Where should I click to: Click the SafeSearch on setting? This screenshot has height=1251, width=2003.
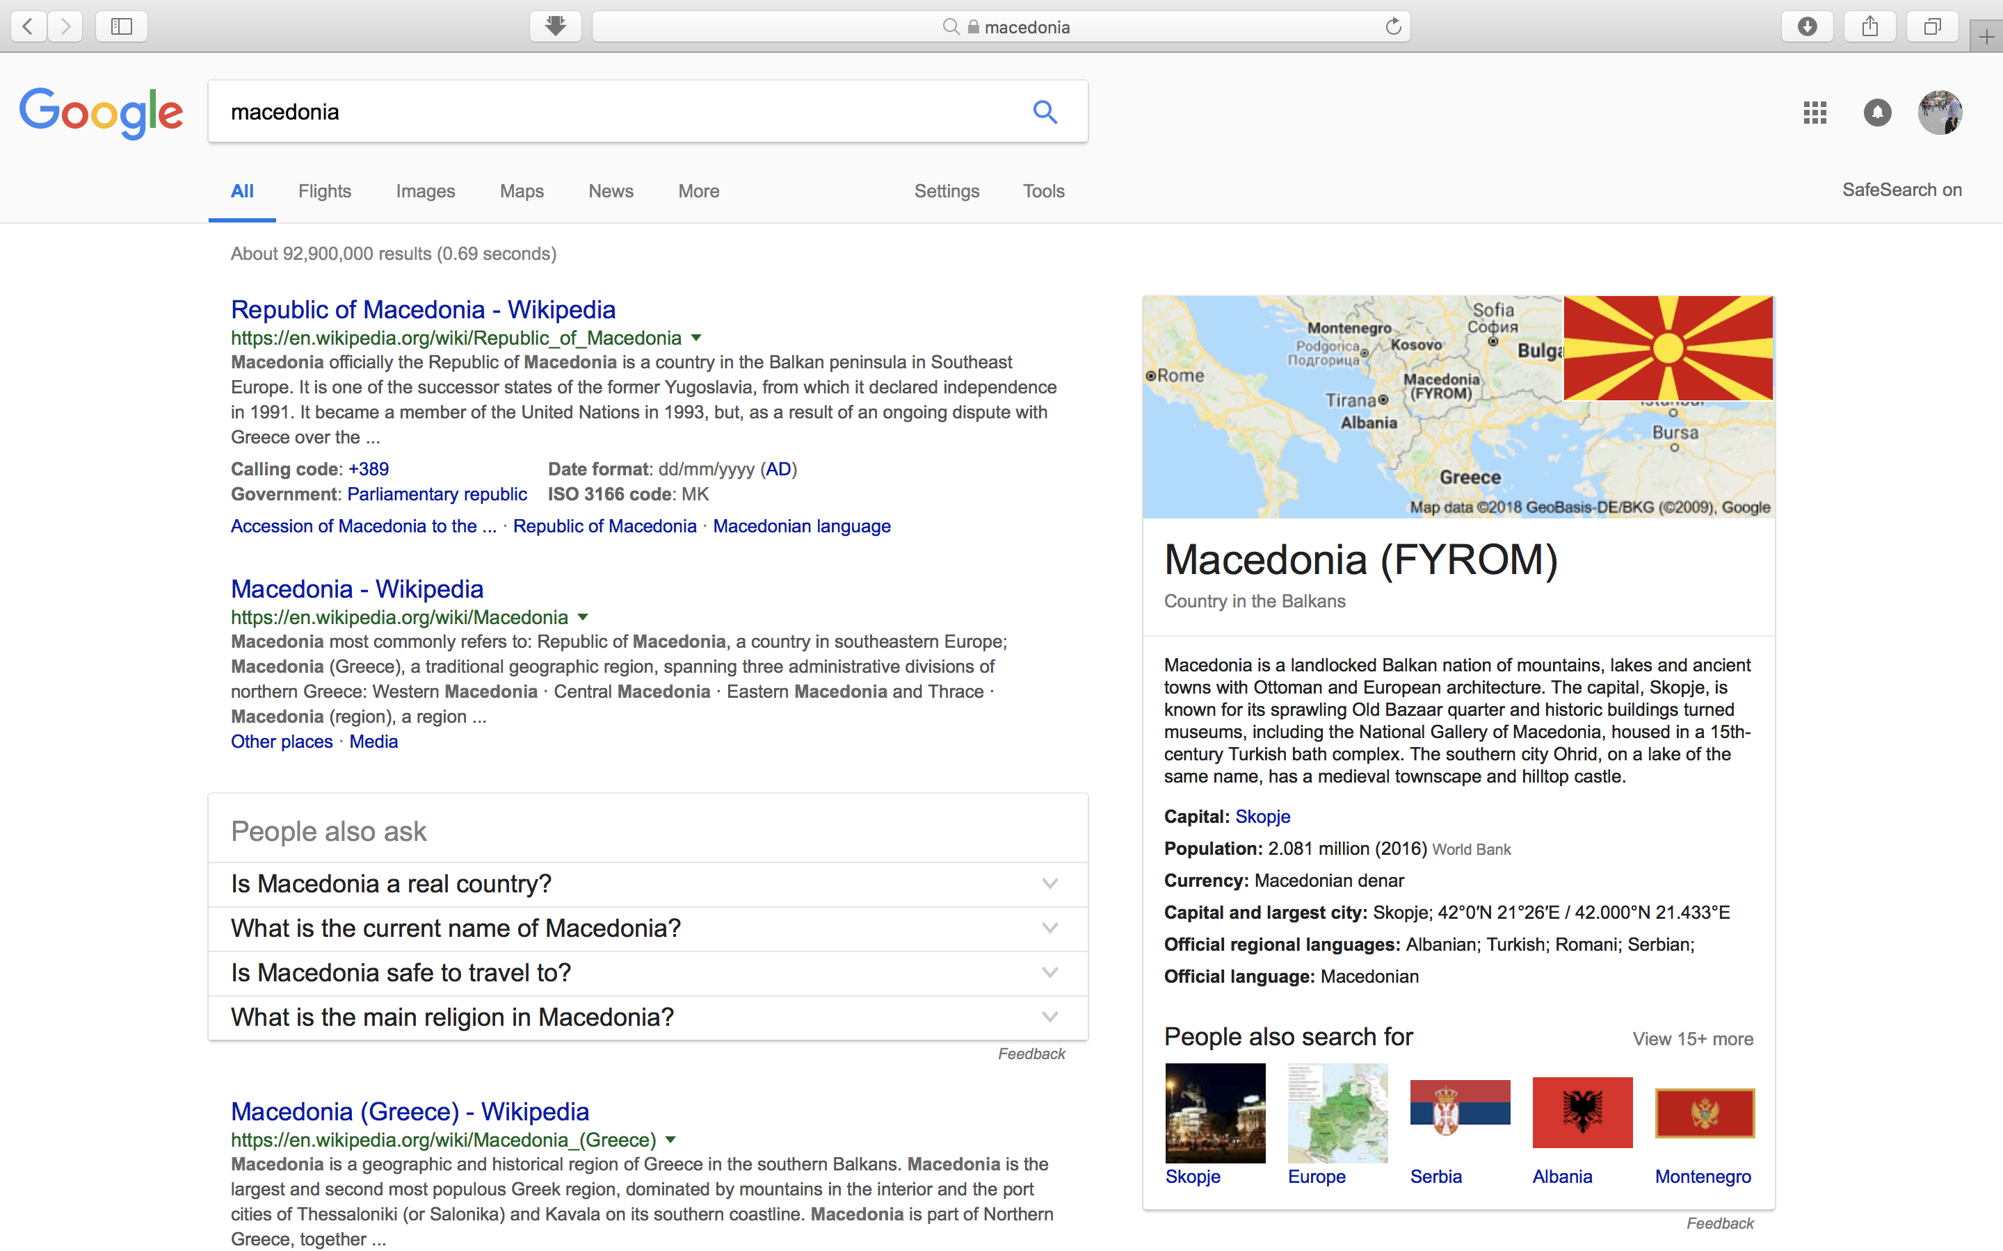pyautogui.click(x=1902, y=190)
